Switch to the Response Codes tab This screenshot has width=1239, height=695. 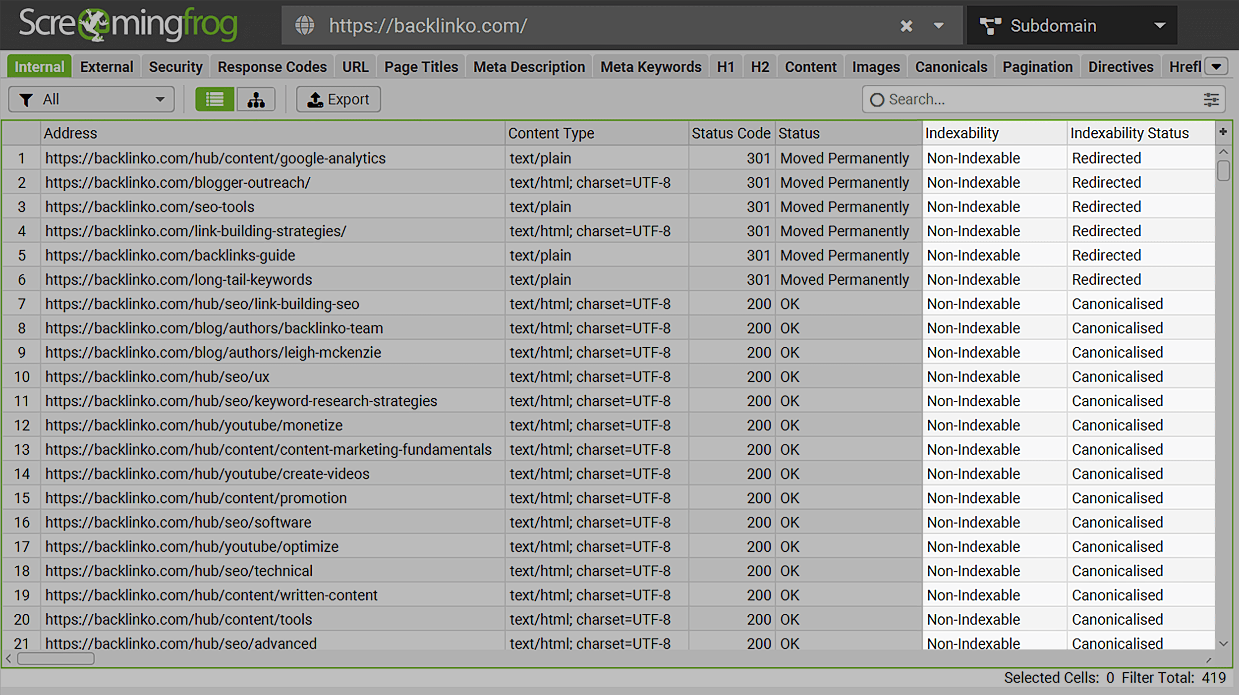click(x=272, y=66)
